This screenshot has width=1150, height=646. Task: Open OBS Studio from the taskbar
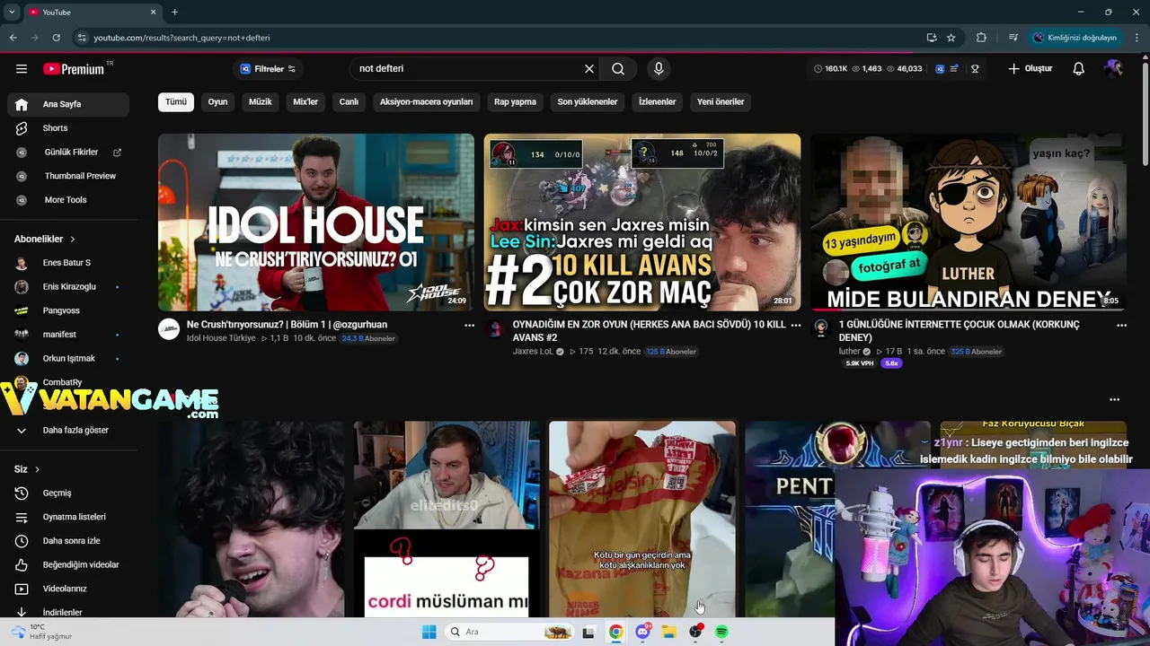(x=695, y=632)
